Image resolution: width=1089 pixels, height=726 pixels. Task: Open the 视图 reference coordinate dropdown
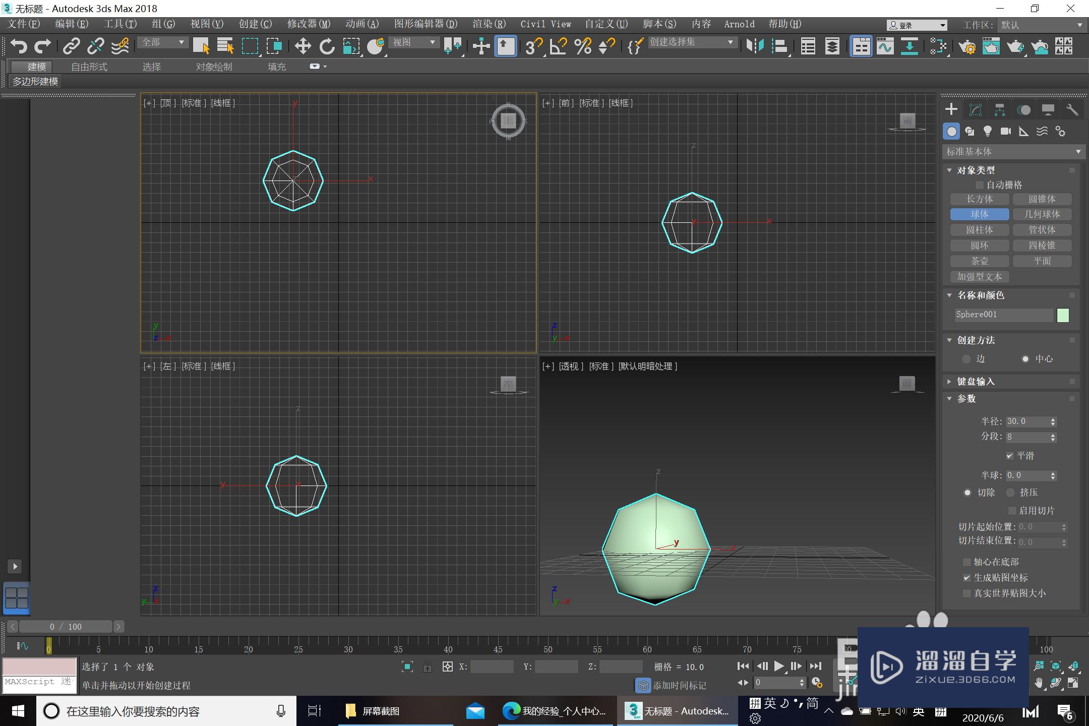[x=414, y=42]
